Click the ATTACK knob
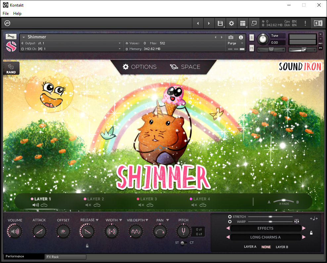Image resolution: width=327 pixels, height=263 pixels. pyautogui.click(x=39, y=231)
